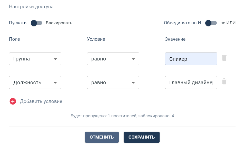Image resolution: width=244 pixels, height=146 pixels.
Task: Click the red plus add-condition icon
Action: (13, 101)
